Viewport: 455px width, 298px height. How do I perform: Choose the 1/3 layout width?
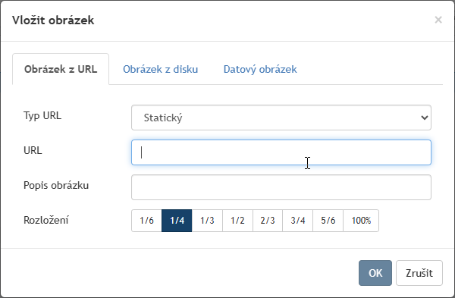point(207,221)
